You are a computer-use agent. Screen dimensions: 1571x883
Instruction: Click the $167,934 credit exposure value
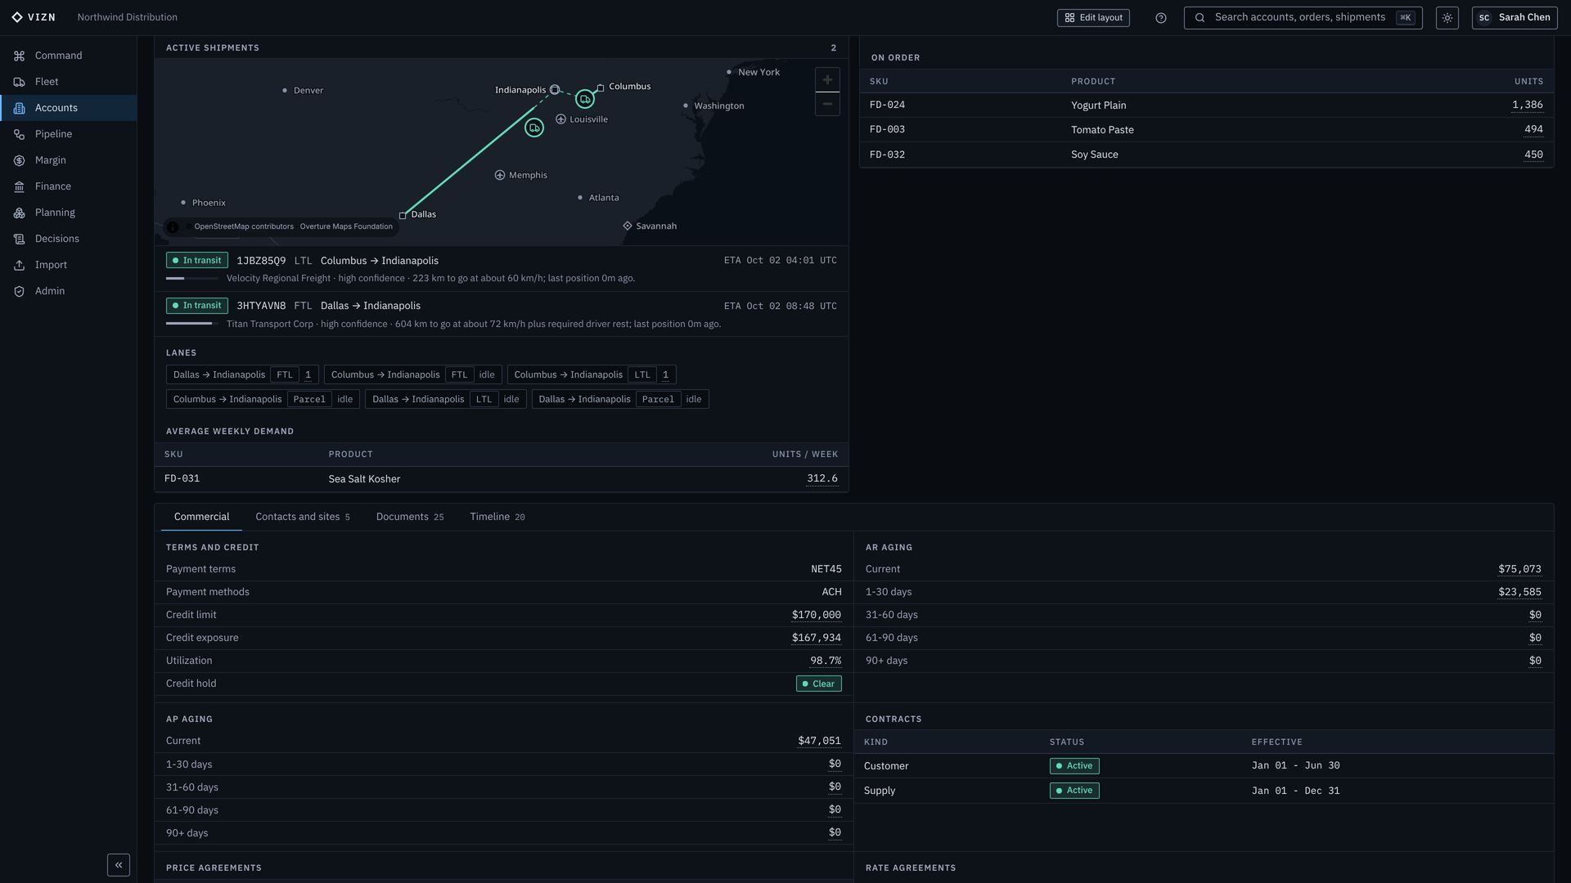(x=816, y=638)
